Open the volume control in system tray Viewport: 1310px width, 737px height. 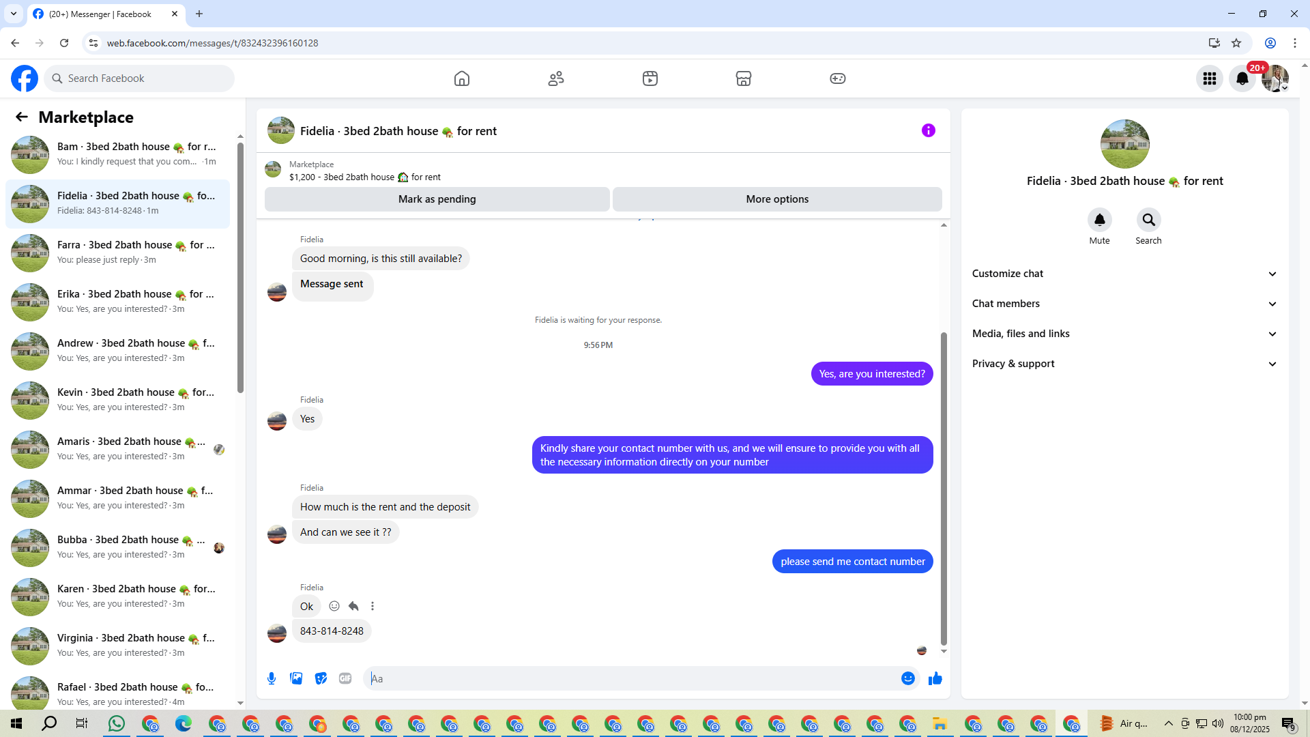1218,723
